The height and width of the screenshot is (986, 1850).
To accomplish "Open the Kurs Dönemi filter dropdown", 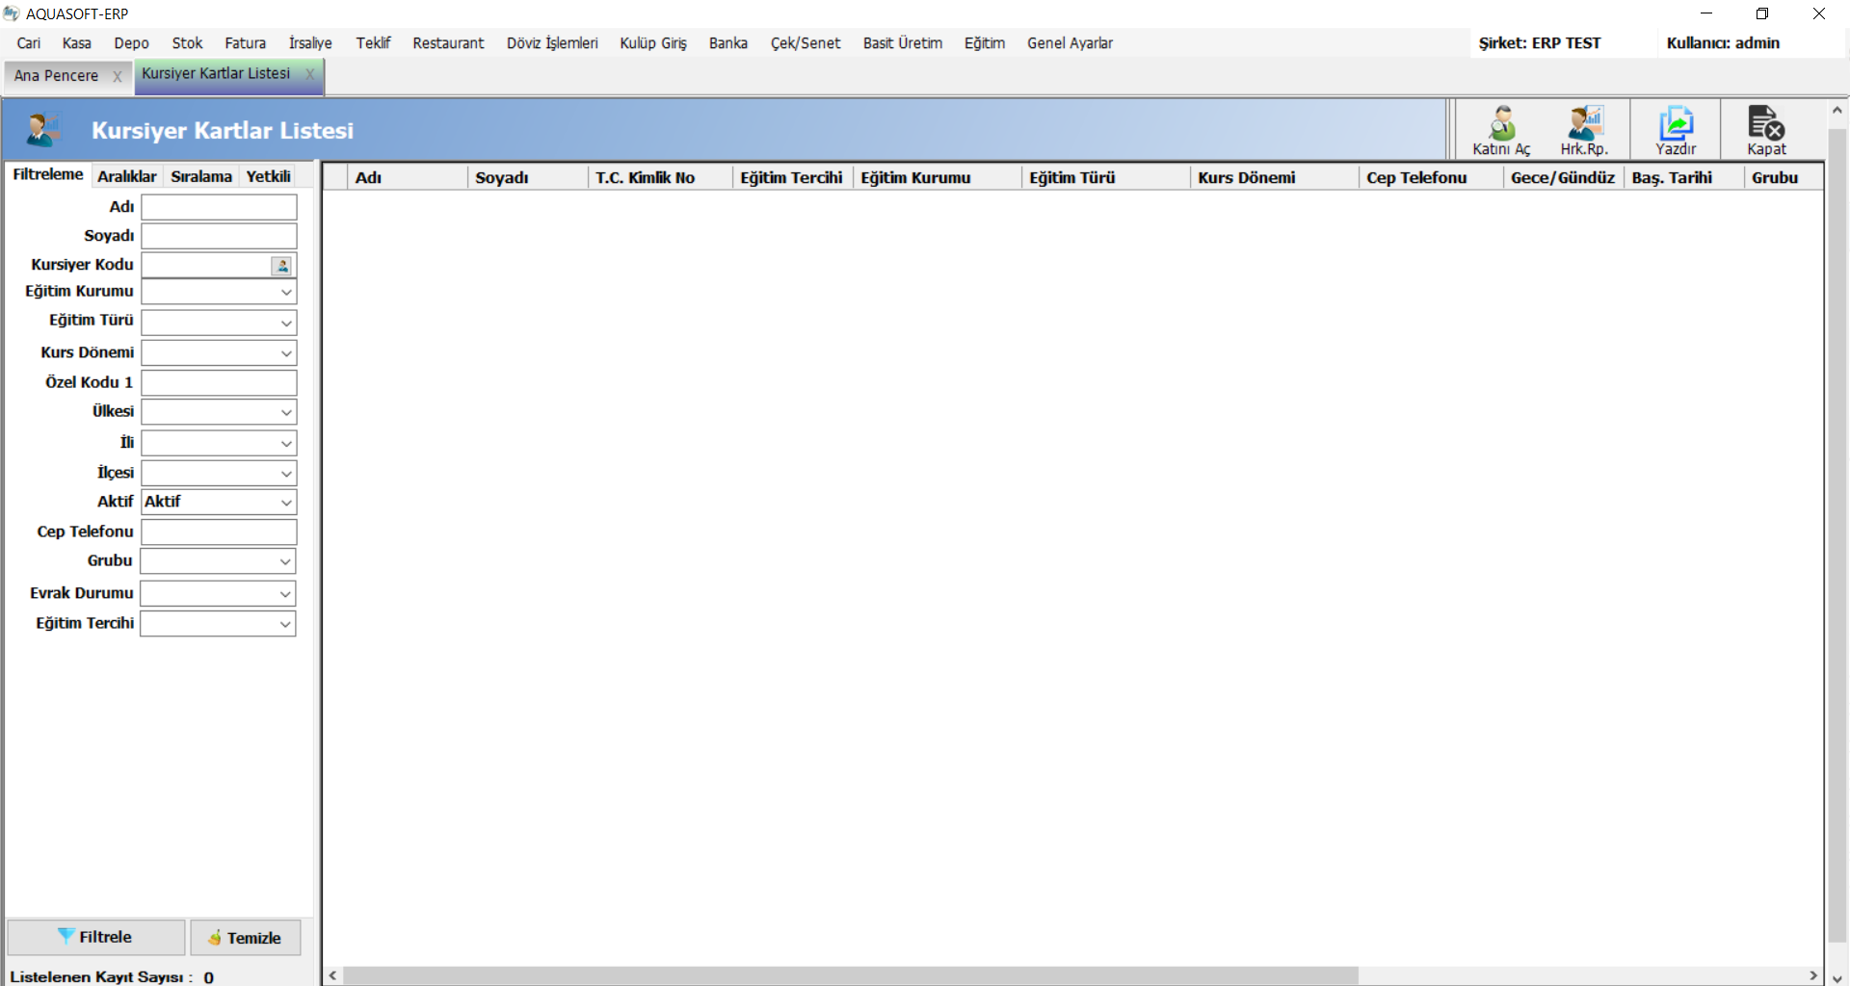I will click(x=286, y=353).
